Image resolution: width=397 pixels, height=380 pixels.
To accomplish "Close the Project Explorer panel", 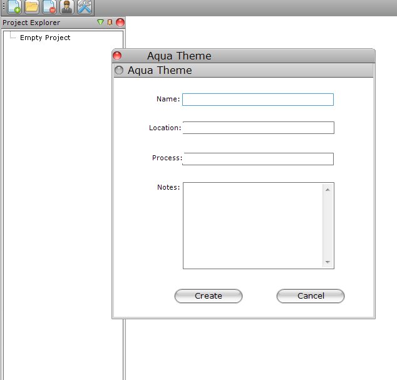I will (x=120, y=23).
